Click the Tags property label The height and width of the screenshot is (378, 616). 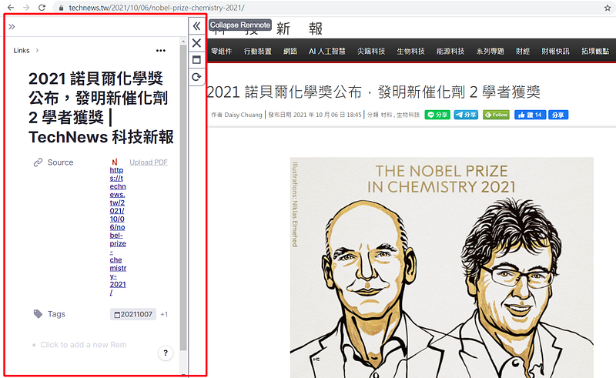(56, 314)
